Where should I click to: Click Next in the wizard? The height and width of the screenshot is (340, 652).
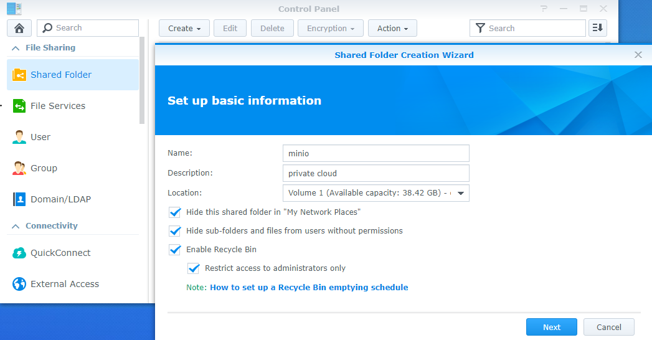[x=551, y=327]
